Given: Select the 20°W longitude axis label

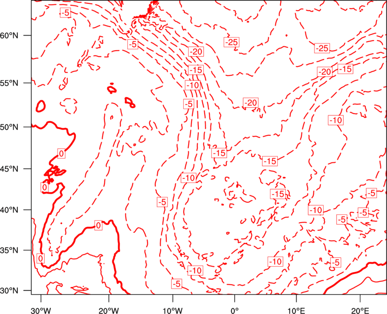Looking at the screenshot, I should tap(109, 311).
